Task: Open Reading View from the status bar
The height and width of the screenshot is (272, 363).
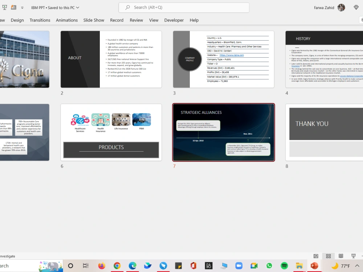Action: click(340, 256)
